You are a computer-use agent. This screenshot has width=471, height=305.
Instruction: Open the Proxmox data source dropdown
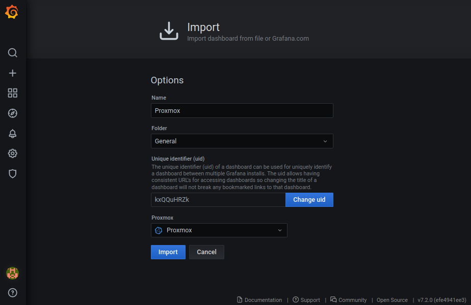click(219, 230)
